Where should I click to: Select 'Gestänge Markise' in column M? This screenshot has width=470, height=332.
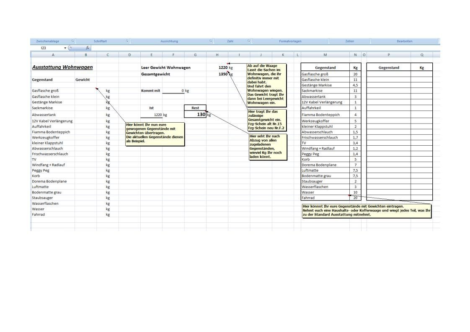tap(317, 85)
